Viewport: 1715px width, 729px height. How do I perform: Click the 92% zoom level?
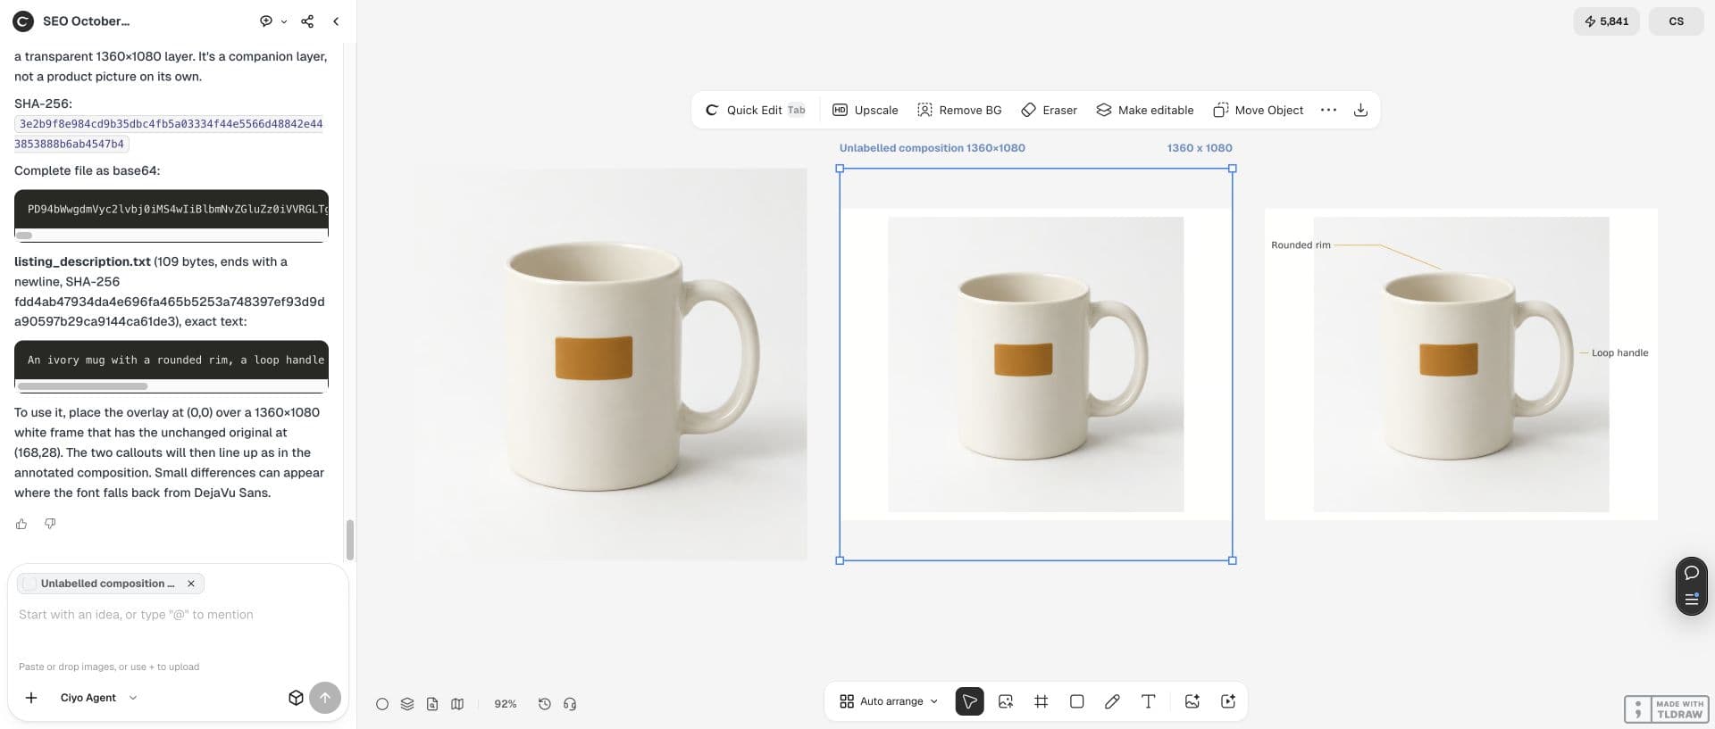coord(506,704)
